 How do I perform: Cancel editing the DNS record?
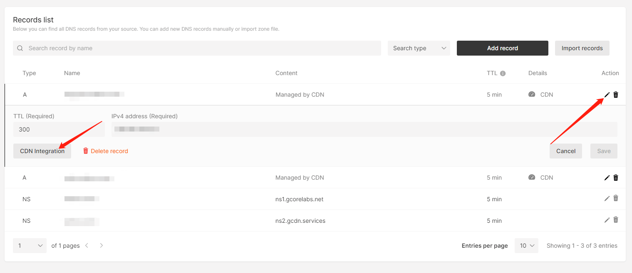565,151
